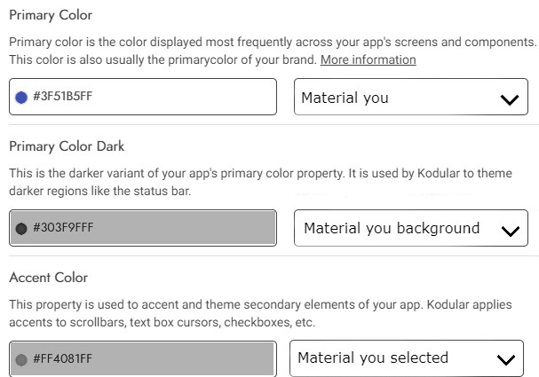Image resolution: width=539 pixels, height=377 pixels.
Task: Click the Accent Color heading
Action: point(49,278)
